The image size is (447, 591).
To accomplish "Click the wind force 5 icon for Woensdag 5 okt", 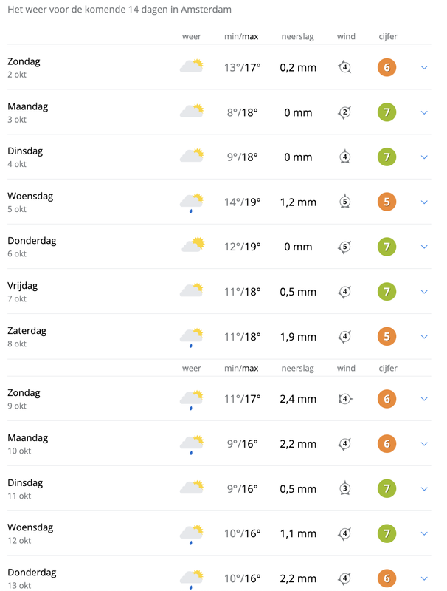I will (x=344, y=202).
